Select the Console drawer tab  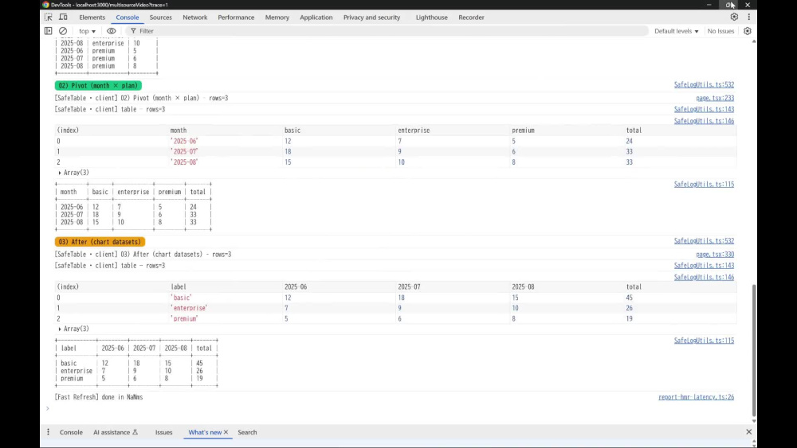tap(71, 432)
